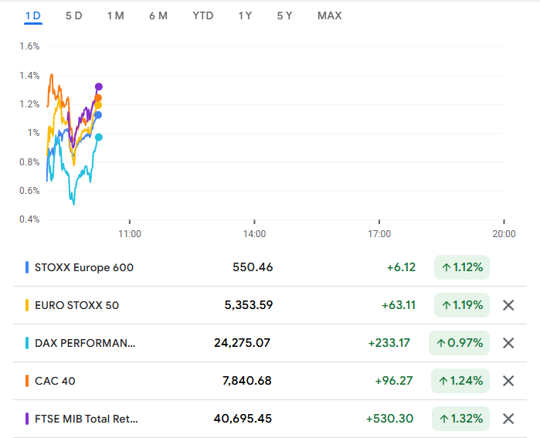Remove CAC 40 from comparison
Screen dimensions: 540x438
pos(508,381)
